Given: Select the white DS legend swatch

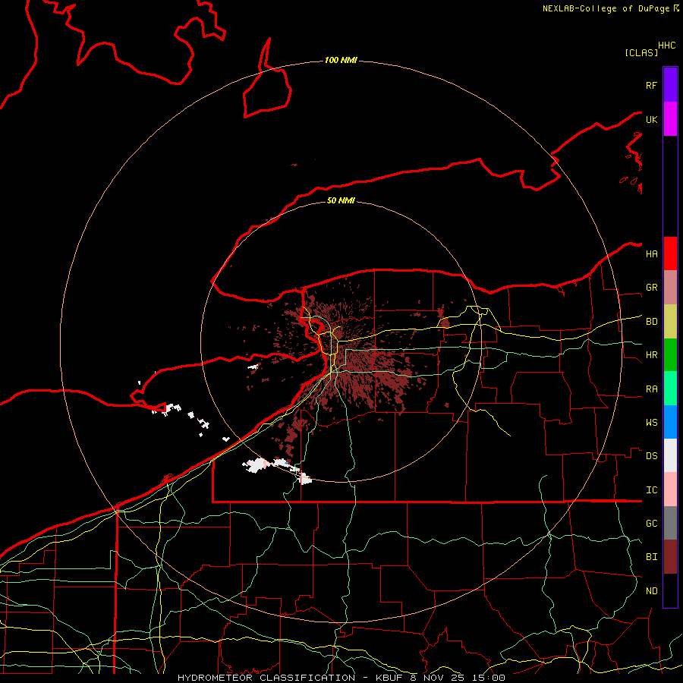Looking at the screenshot, I should coord(670,455).
